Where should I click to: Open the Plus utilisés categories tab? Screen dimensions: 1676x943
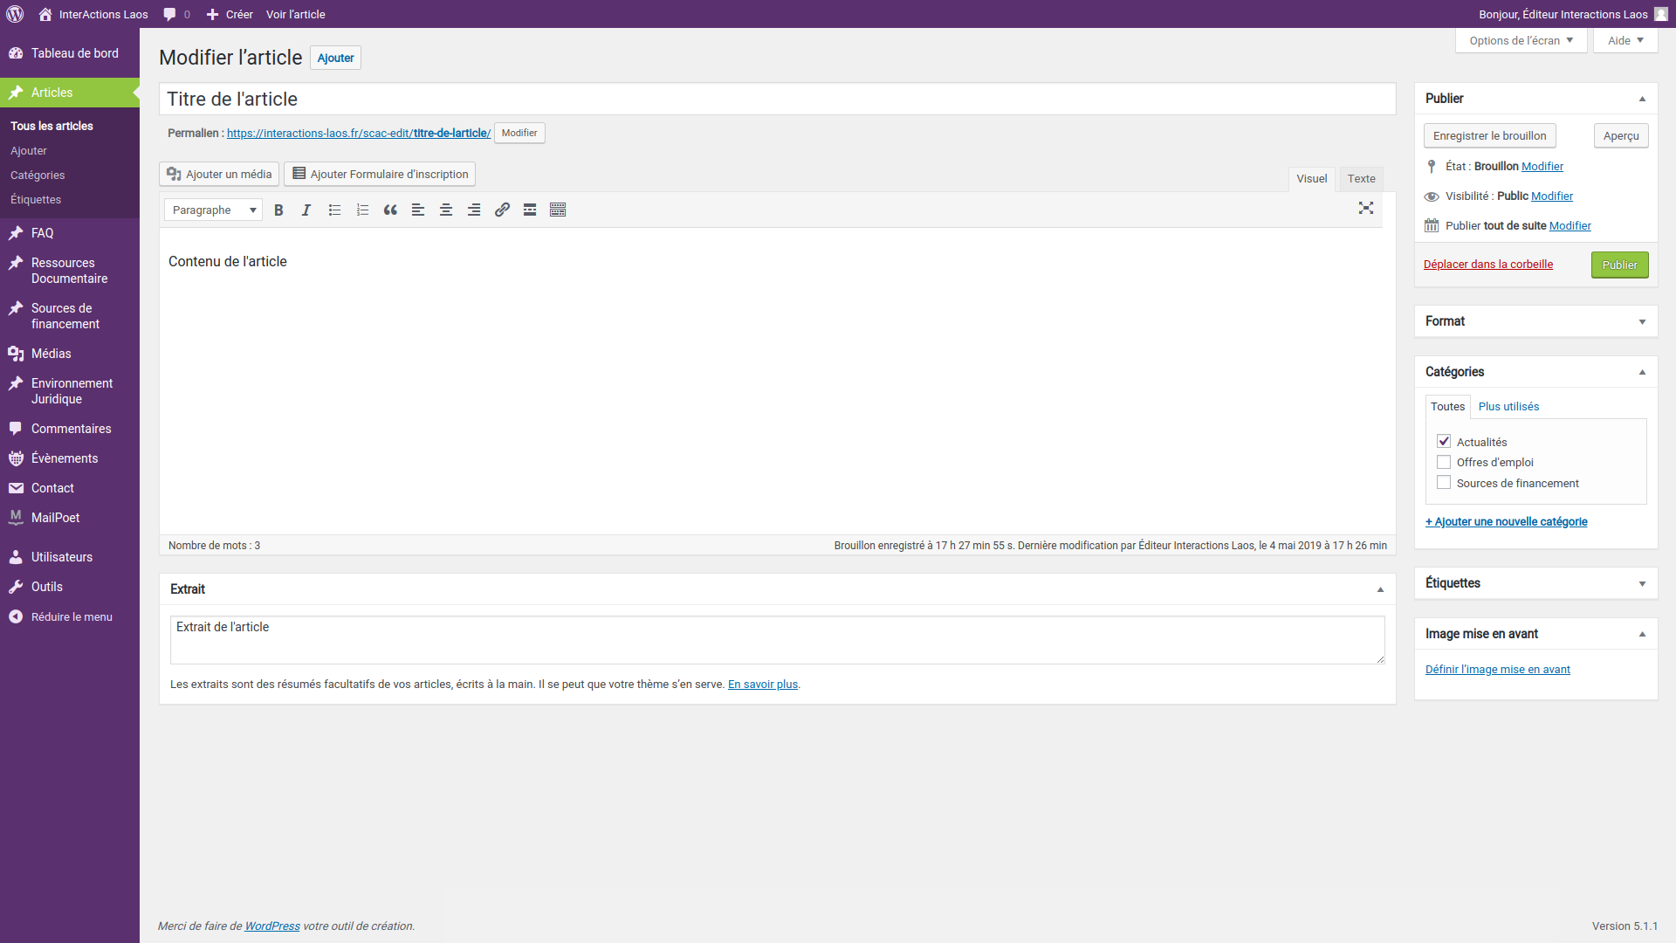tap(1508, 407)
